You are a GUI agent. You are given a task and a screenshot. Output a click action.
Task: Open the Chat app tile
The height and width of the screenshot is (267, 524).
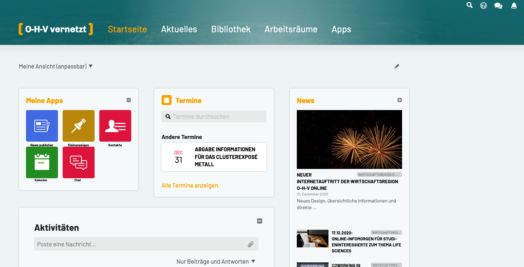click(x=79, y=163)
